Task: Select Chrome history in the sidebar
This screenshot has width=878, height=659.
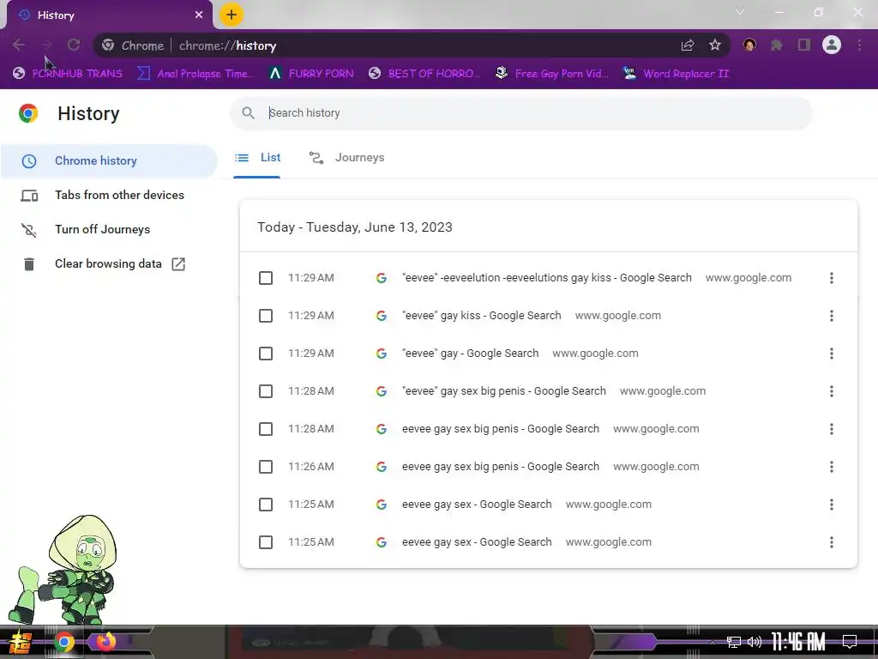Action: (x=109, y=161)
